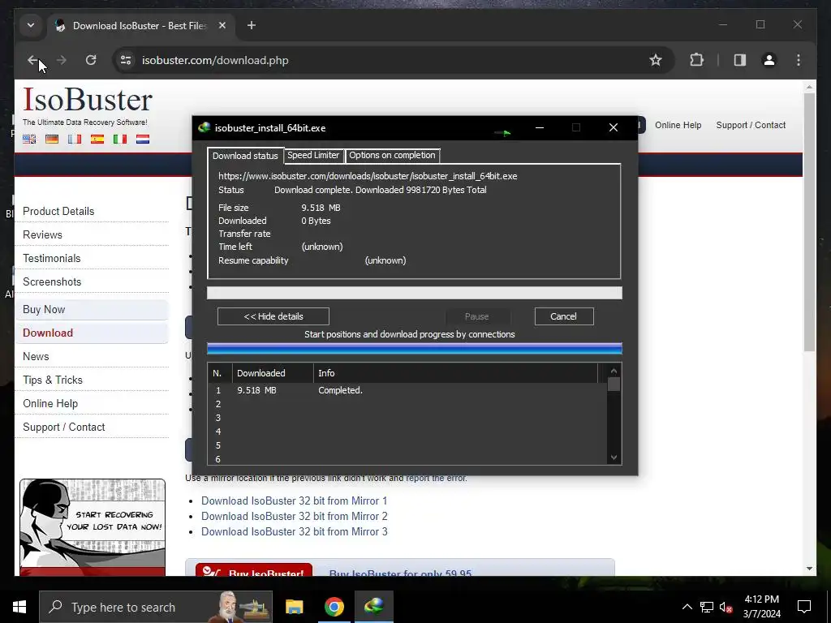831x623 pixels.
Task: Click the download dialog's globe title icon
Action: tap(204, 127)
